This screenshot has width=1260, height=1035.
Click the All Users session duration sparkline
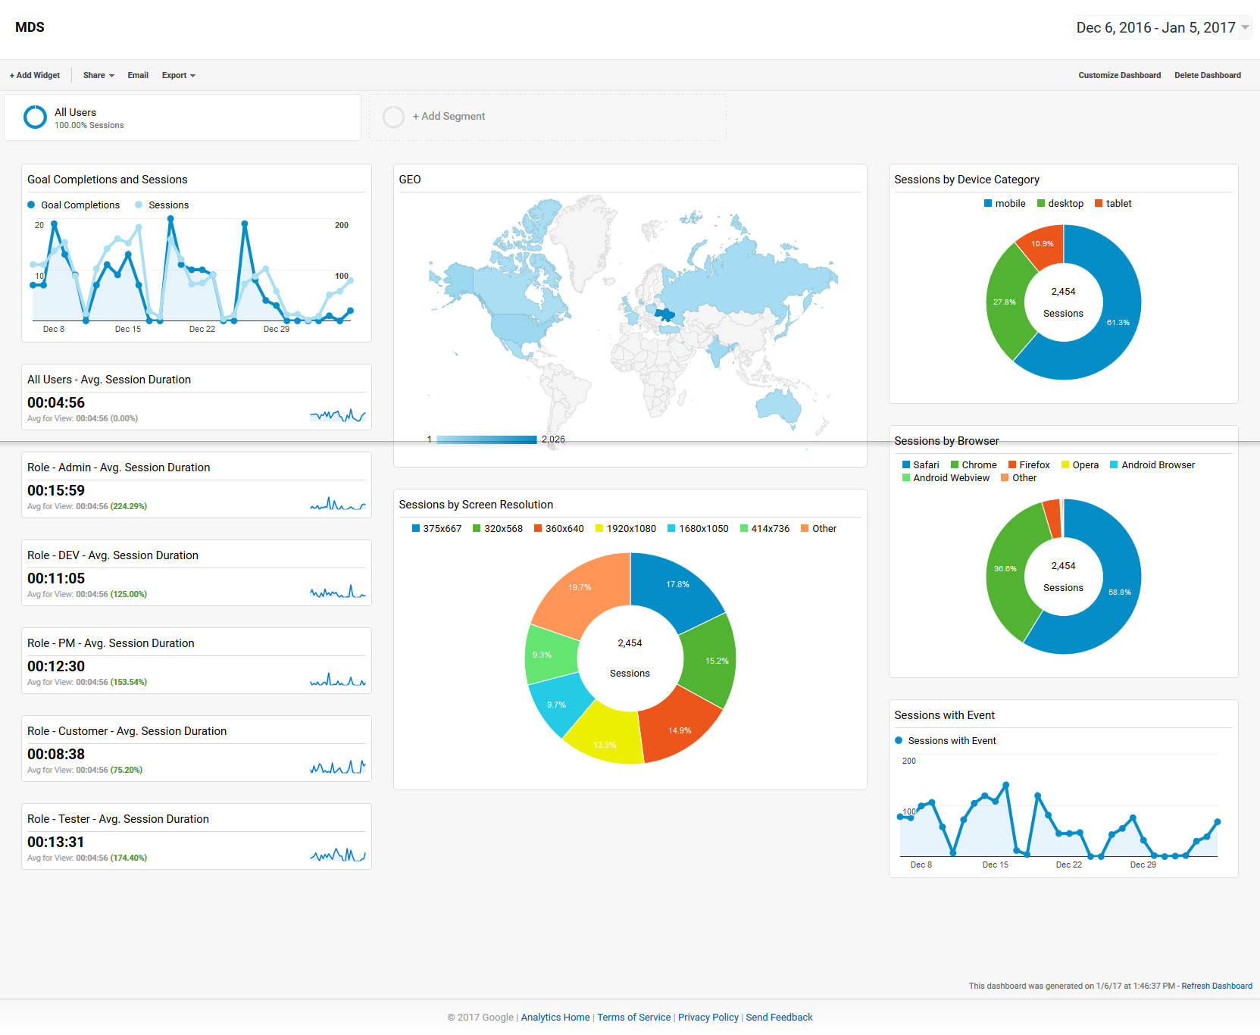click(338, 414)
